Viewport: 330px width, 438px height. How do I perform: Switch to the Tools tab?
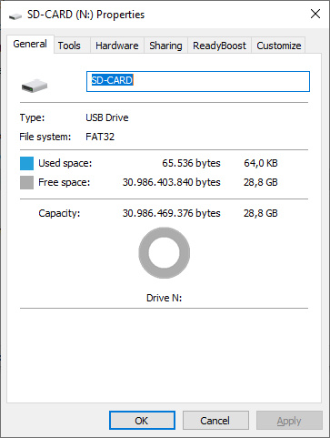click(69, 46)
